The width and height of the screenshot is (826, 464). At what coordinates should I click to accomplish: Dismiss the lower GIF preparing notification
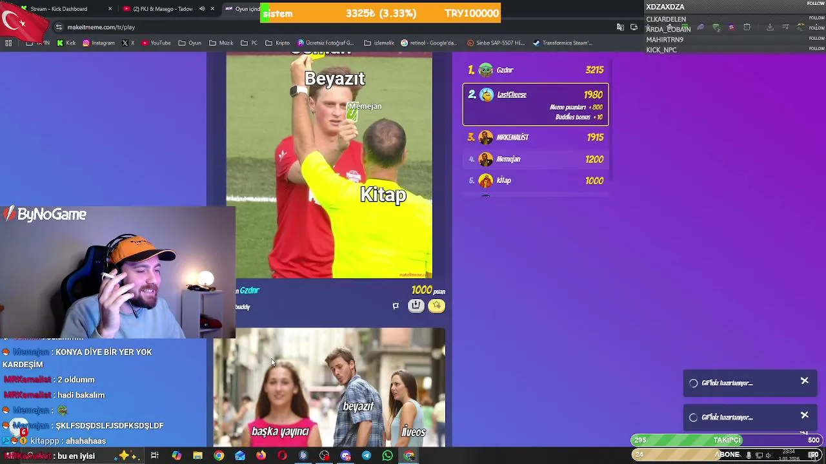[x=805, y=415]
